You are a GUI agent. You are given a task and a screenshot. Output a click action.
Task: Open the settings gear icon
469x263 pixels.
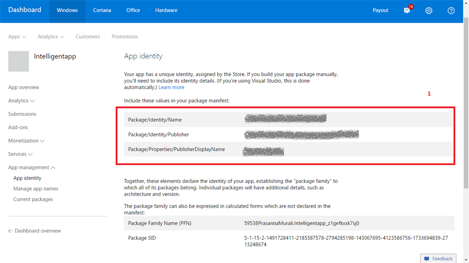[x=429, y=11]
